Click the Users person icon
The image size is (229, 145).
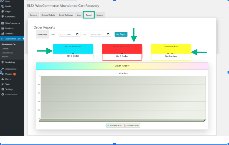[3, 79]
